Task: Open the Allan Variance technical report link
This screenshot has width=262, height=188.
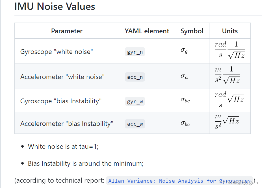Action: pyautogui.click(x=179, y=181)
